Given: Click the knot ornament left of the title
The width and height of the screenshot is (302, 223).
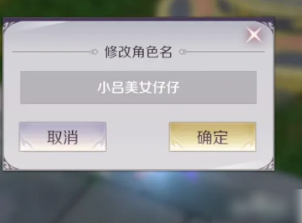Looking at the screenshot, I should tap(94, 52).
